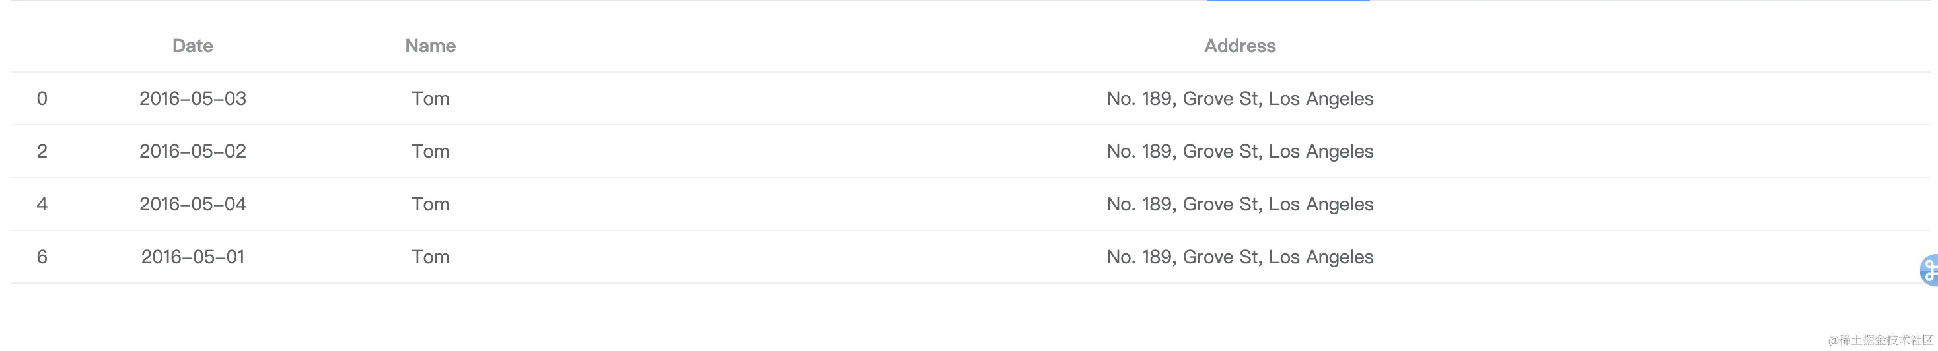Click the 2016-05-03 date cell

click(193, 98)
